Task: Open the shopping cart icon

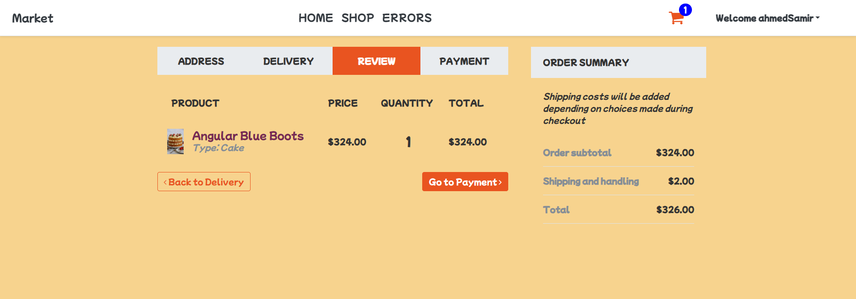Action: coord(675,19)
